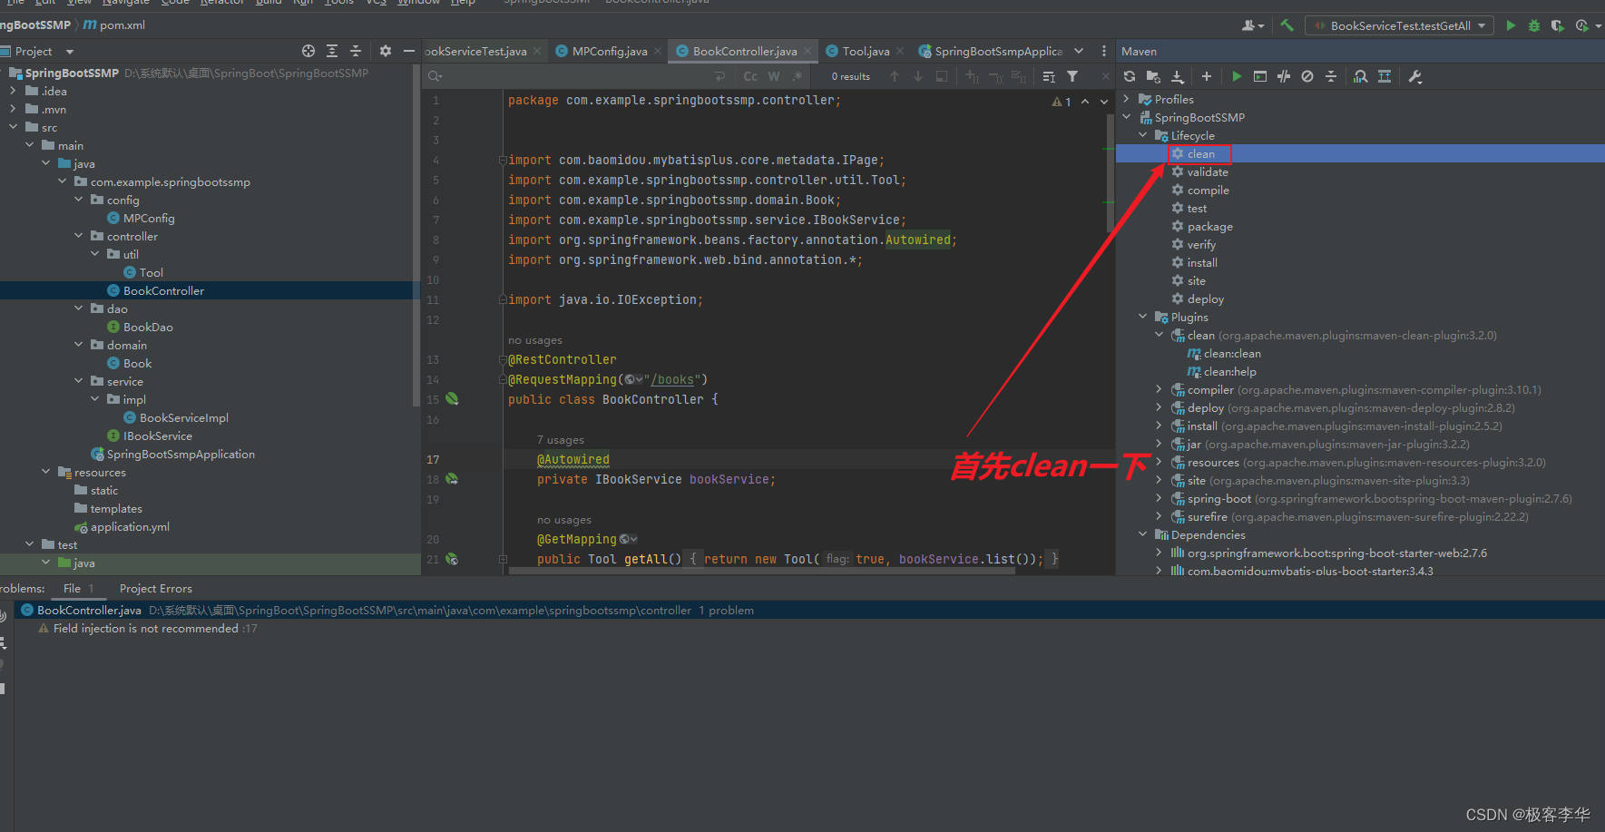
Task: Click Execute Maven Goal icon
Action: (1260, 77)
